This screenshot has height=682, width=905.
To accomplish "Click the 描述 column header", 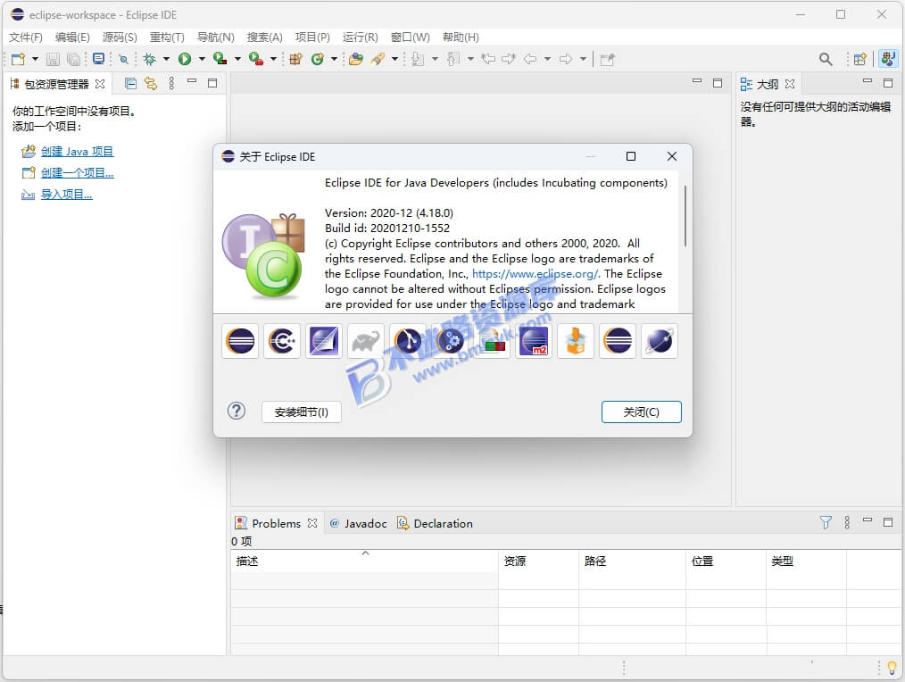I will 364,561.
